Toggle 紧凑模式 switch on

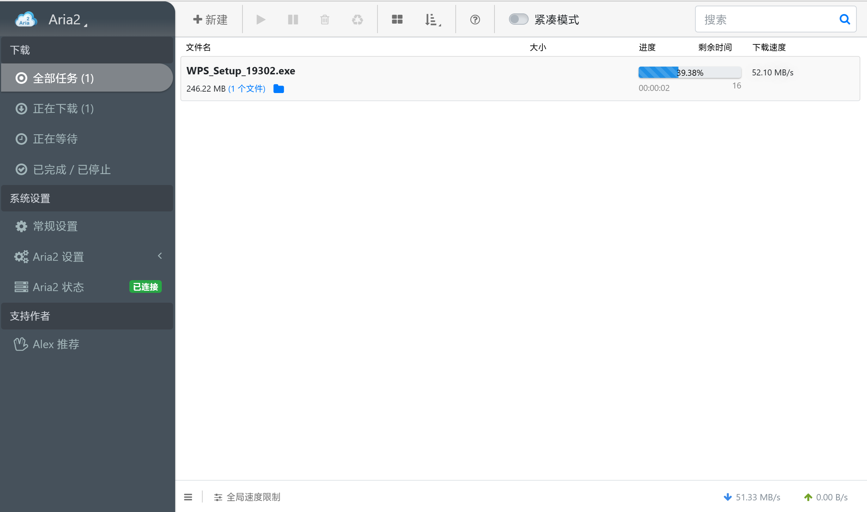click(x=518, y=19)
